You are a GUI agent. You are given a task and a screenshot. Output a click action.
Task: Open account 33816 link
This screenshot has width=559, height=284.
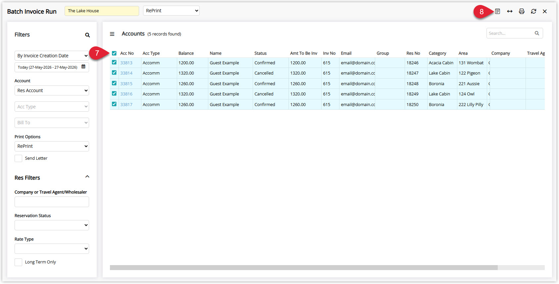[126, 94]
